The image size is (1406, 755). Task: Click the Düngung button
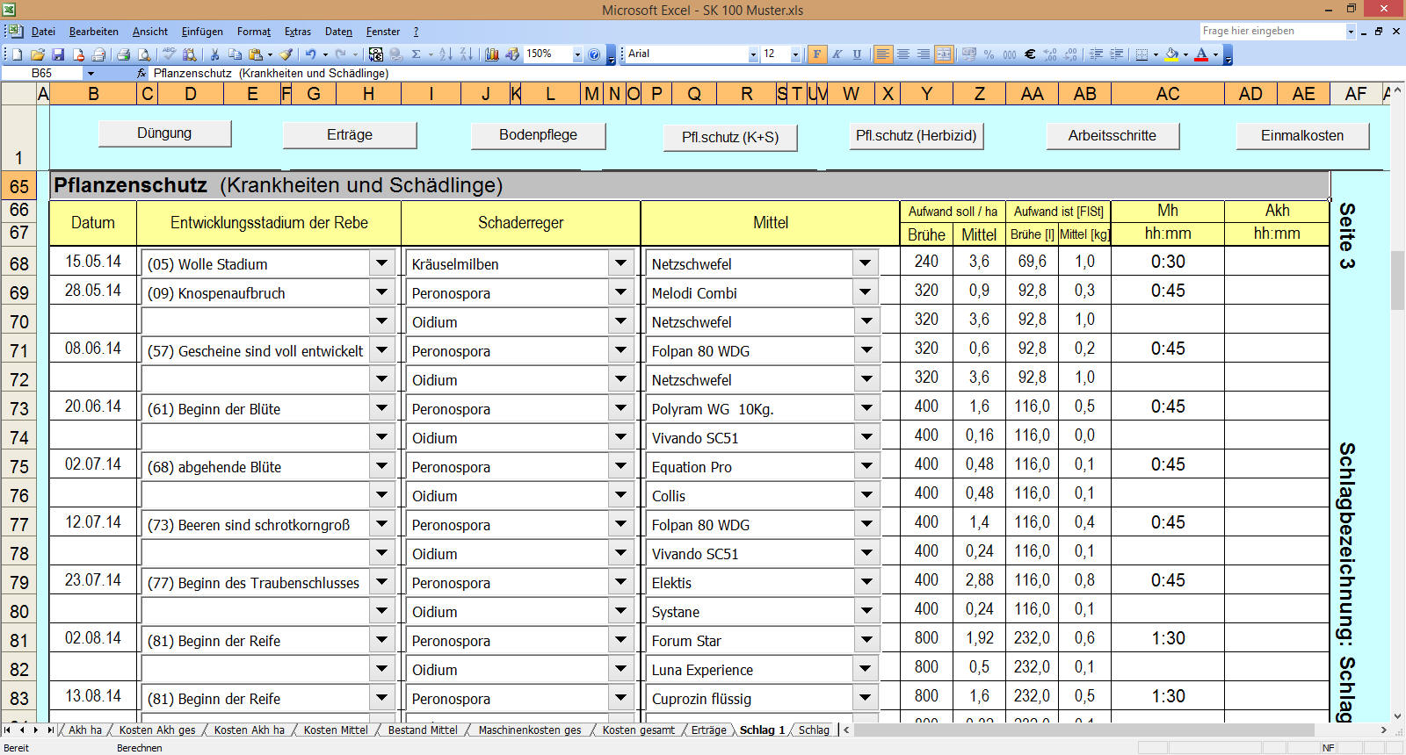[164, 133]
